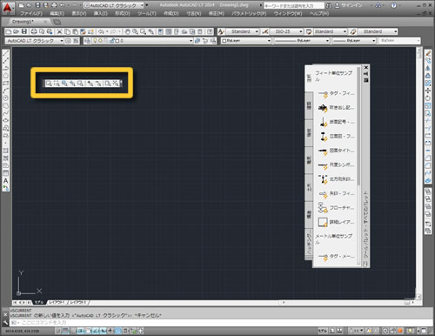
Task: Click Help question icon in Standard toolbar
Action: click(210, 31)
